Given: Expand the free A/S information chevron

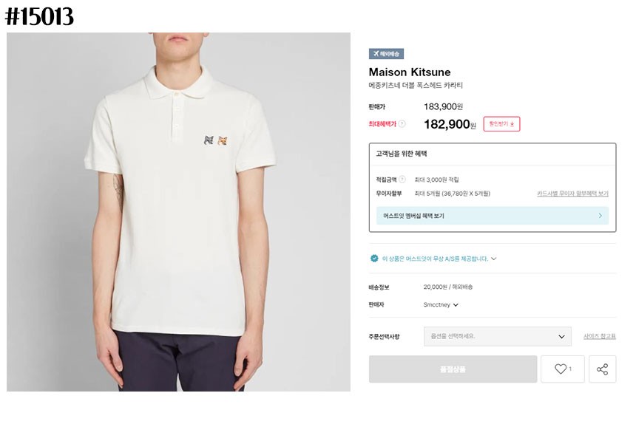Looking at the screenshot, I should [494, 259].
